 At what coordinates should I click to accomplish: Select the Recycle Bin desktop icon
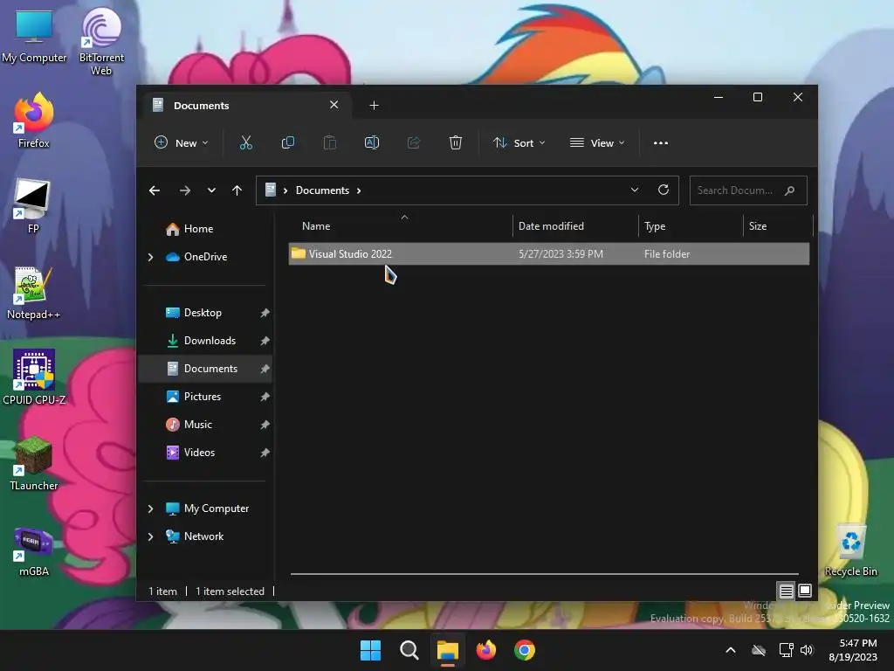pos(850,550)
